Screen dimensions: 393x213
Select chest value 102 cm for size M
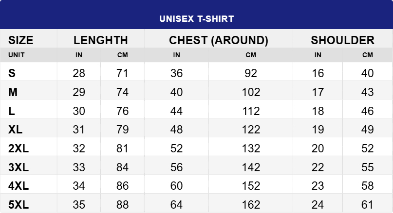click(x=251, y=92)
